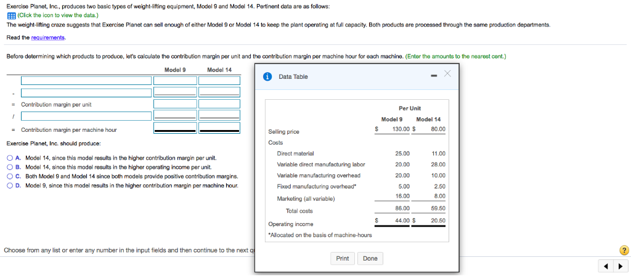Image resolution: width=631 pixels, height=276 pixels.
Task: Click contribution margin per machine hour Model 9 field
Action: (175, 128)
